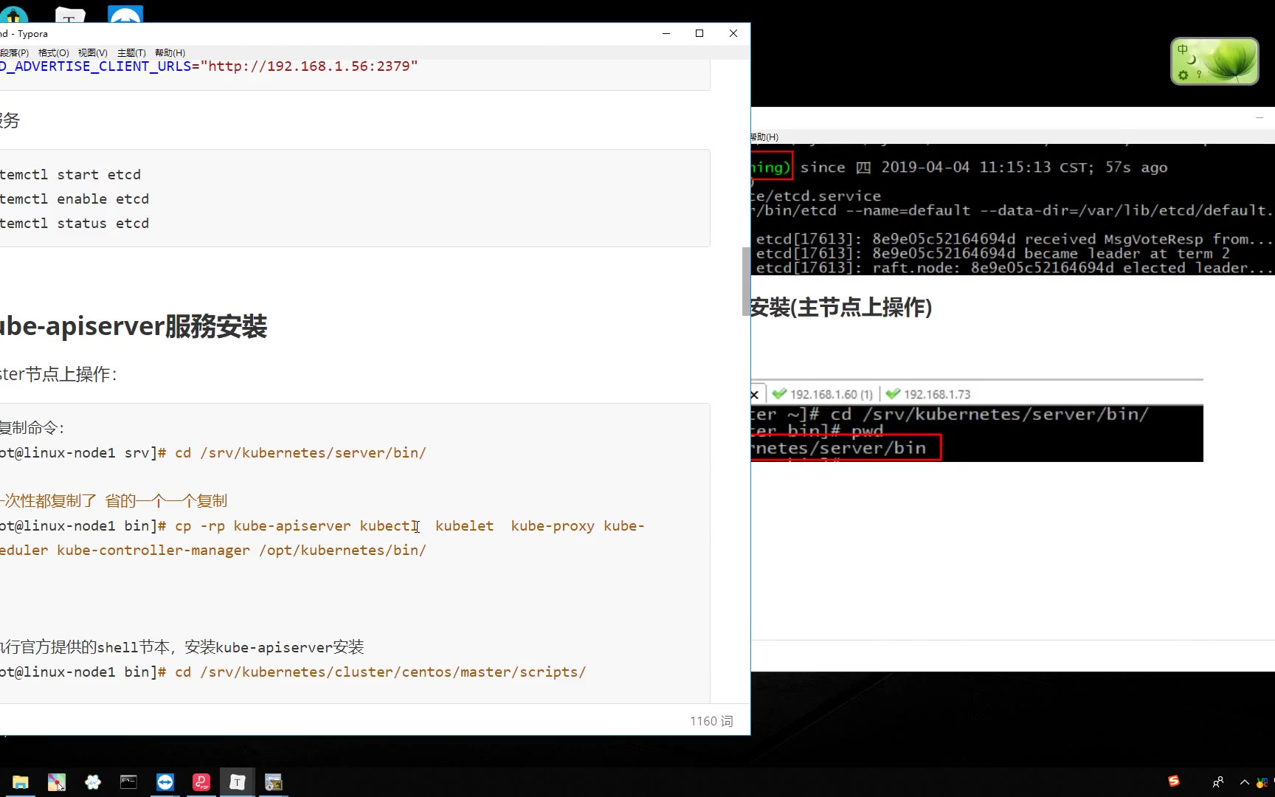Open File Explorer from the taskbar
1275x797 pixels.
coord(20,782)
